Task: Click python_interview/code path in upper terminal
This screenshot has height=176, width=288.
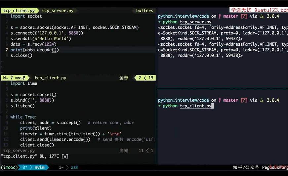Action: pos(183,16)
